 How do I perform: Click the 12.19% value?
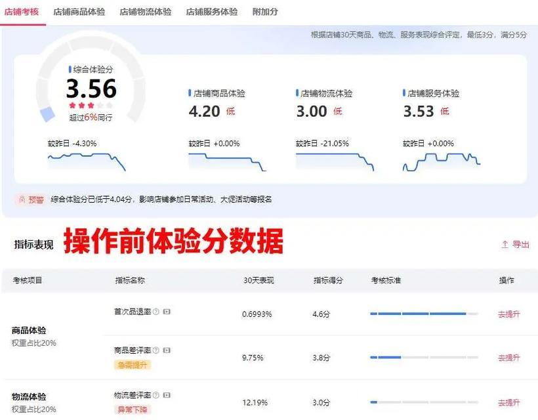(x=255, y=402)
